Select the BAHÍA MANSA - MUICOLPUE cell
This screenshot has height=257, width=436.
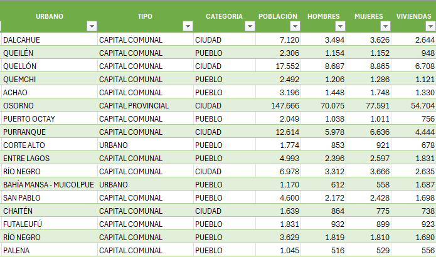(x=49, y=184)
